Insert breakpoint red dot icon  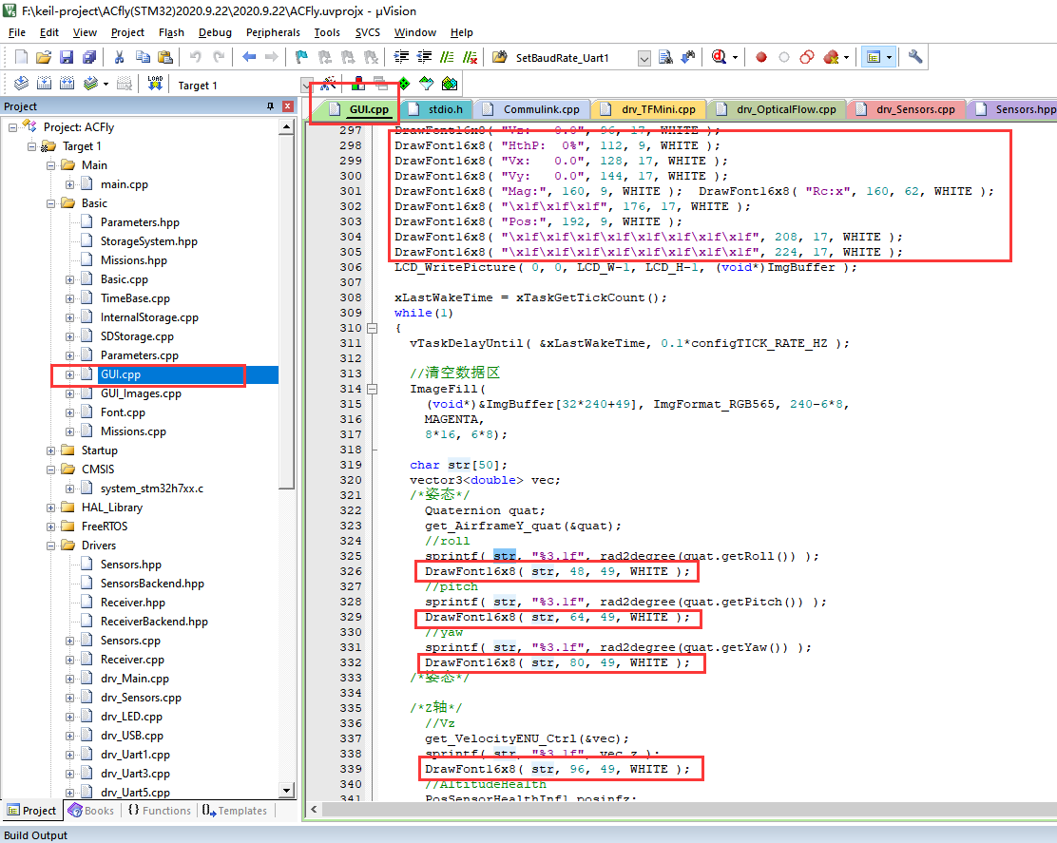(x=761, y=57)
